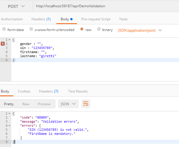Select the x-www-form-urlencoded radio option
Screen dimensions: 179x147
pyautogui.click(x=31, y=29)
